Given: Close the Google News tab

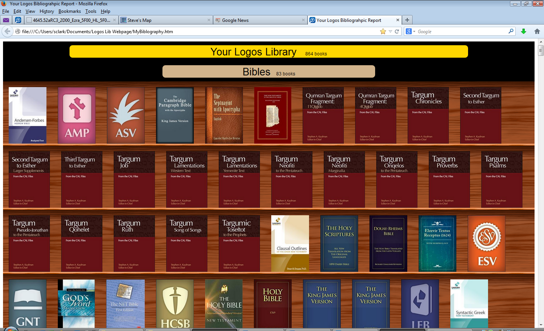Looking at the screenshot, I should click(x=303, y=20).
